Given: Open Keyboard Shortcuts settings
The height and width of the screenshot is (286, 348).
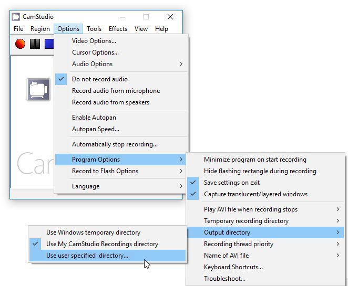Looking at the screenshot, I should pos(233,267).
